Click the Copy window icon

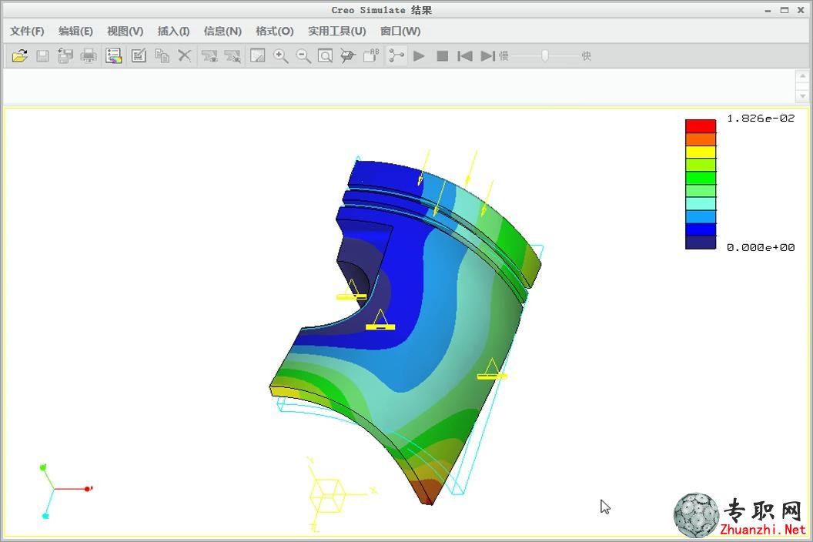click(162, 55)
